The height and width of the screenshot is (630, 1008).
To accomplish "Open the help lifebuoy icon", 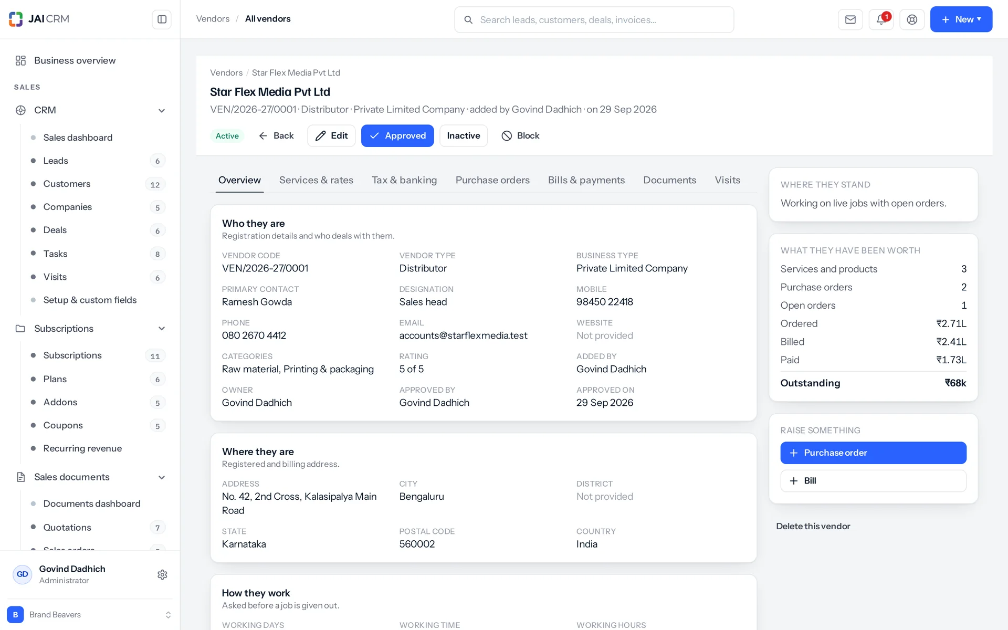I will (912, 19).
